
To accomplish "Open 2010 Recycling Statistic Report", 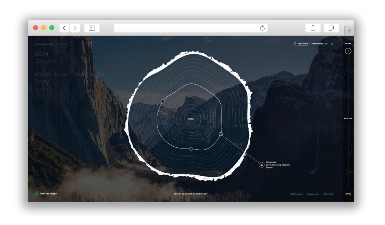I will [278, 166].
